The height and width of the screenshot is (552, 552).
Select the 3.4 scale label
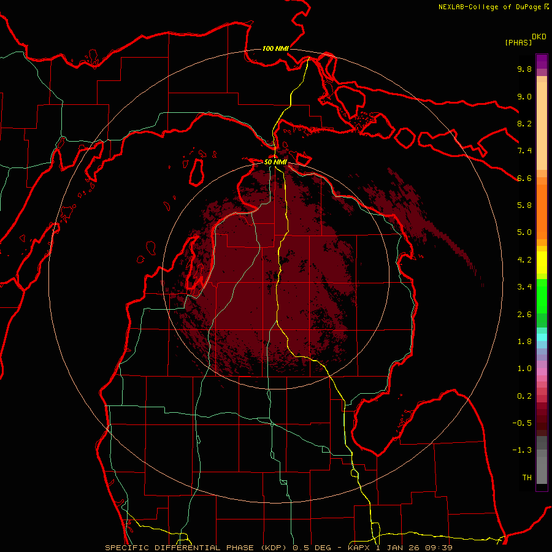pos(524,287)
